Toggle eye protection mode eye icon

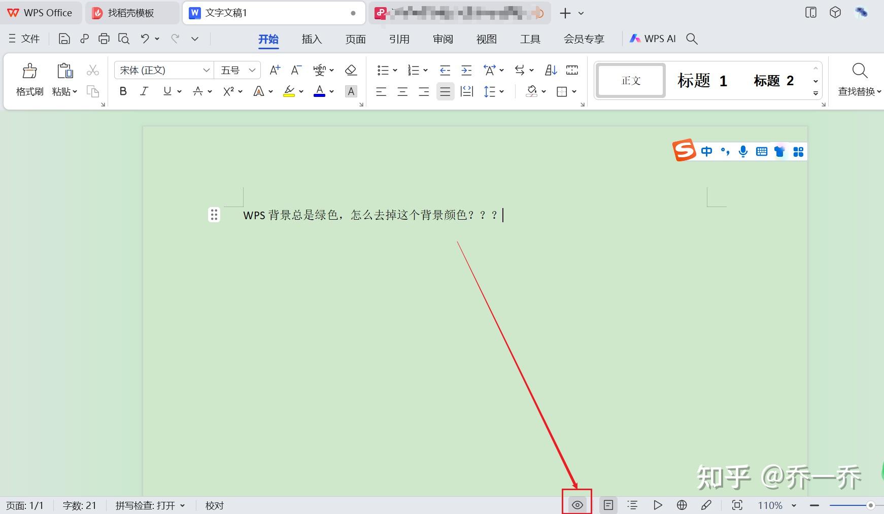click(577, 505)
